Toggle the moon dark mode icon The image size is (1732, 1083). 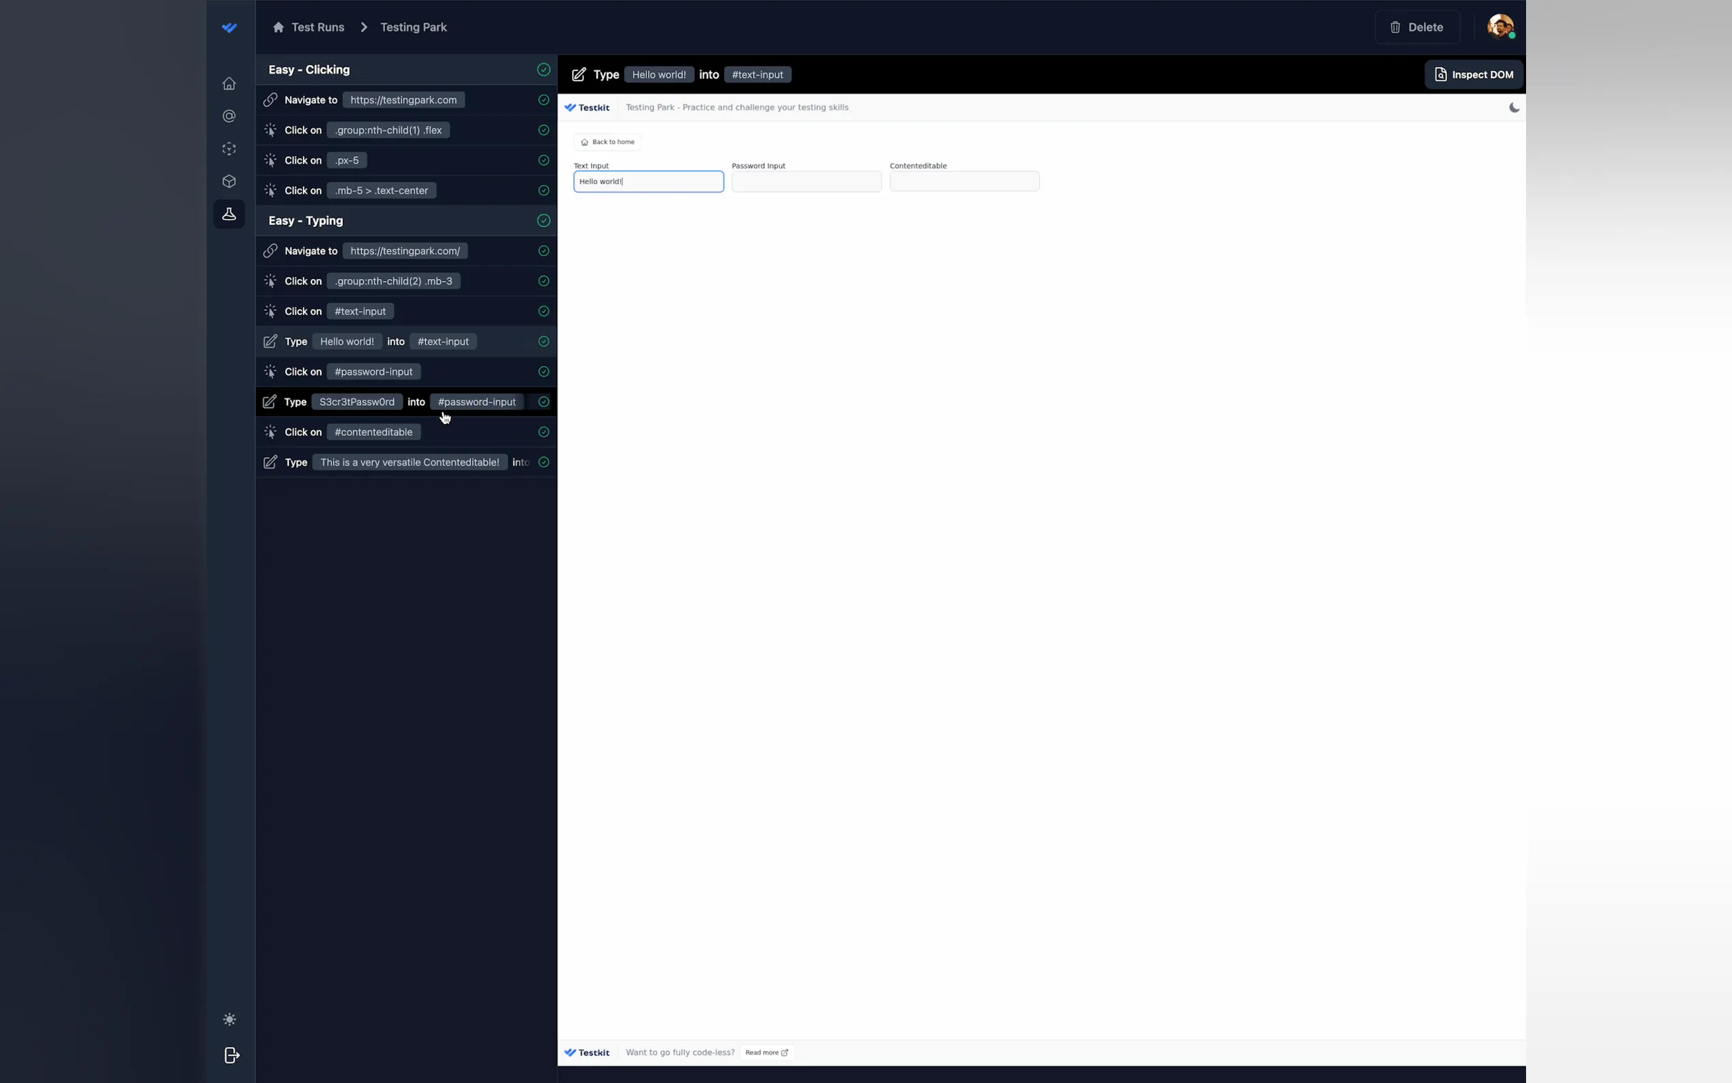(1514, 108)
